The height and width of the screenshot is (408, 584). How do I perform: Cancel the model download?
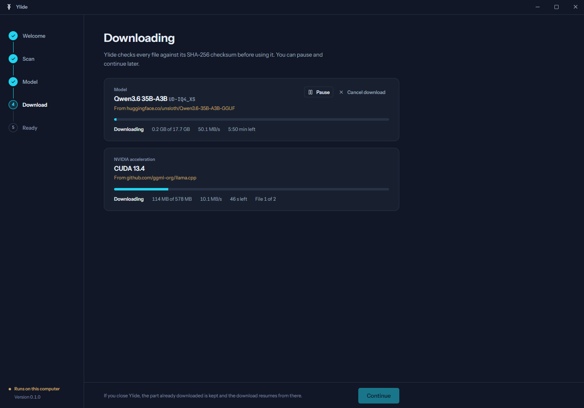362,92
